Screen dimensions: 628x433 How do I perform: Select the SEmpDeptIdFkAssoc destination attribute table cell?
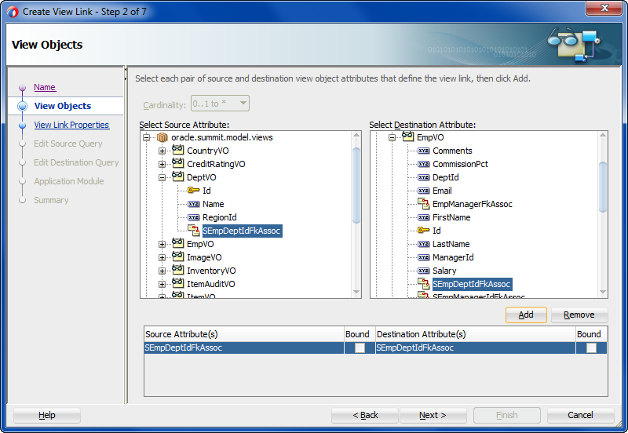point(476,347)
